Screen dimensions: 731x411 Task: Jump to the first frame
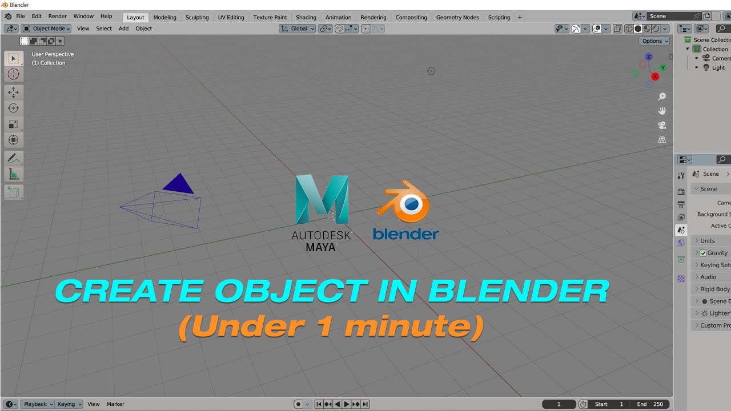tap(319, 404)
